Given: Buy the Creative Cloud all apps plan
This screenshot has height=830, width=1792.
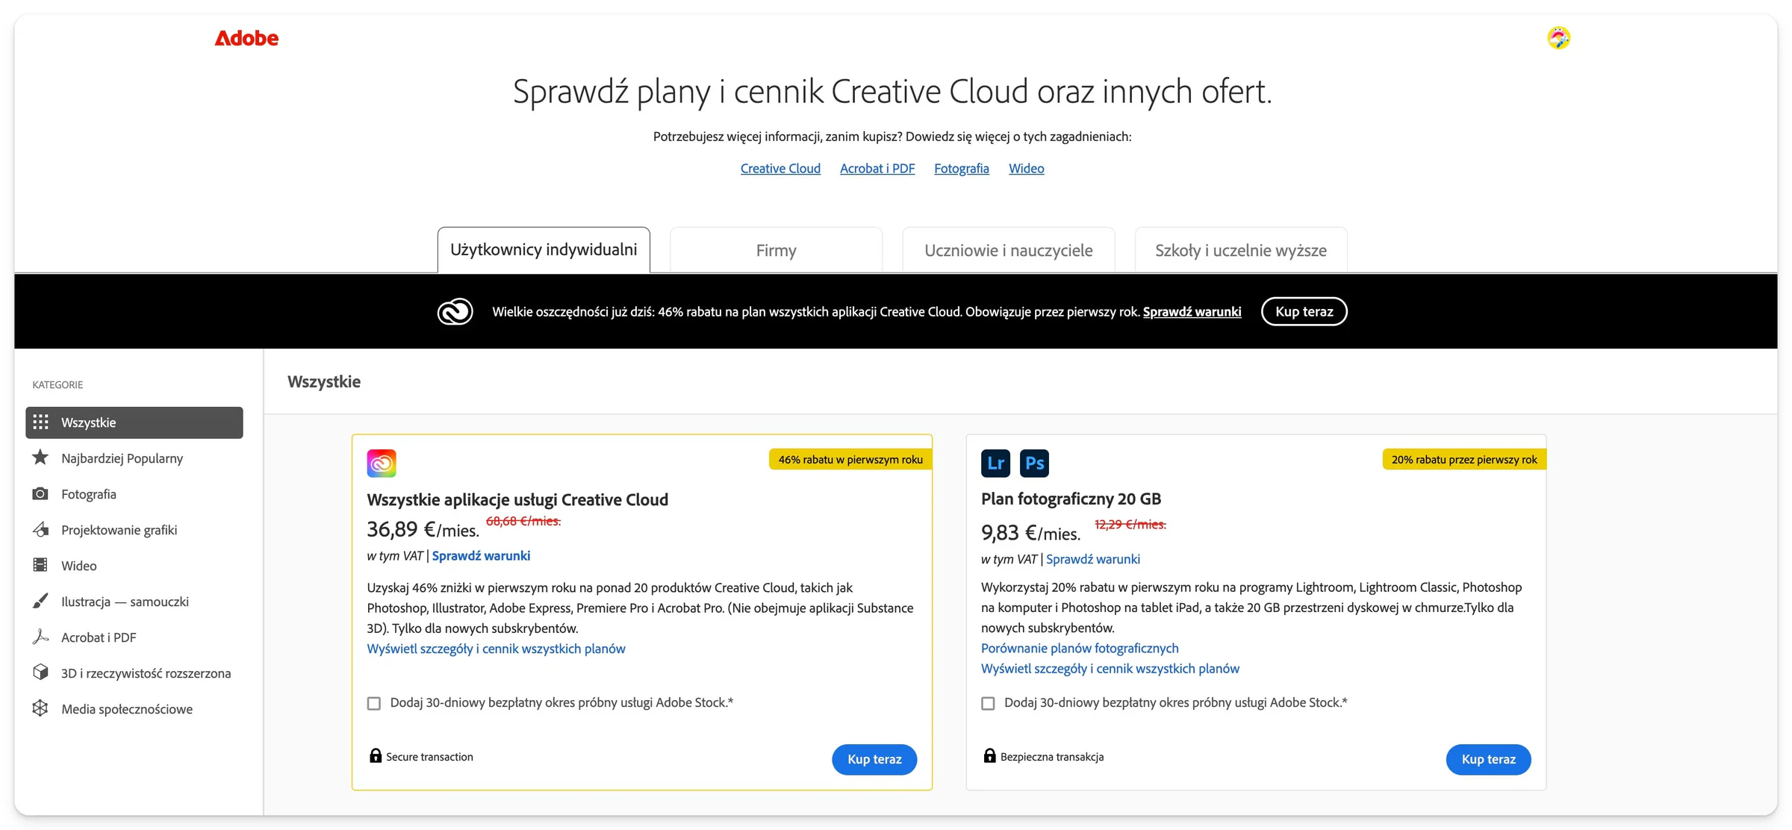Looking at the screenshot, I should [874, 759].
